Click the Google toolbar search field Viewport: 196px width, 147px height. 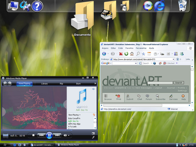coord(124,64)
